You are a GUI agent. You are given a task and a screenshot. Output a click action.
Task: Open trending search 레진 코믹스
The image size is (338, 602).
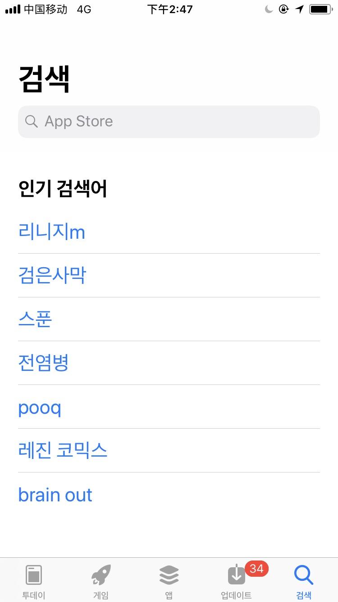point(63,450)
